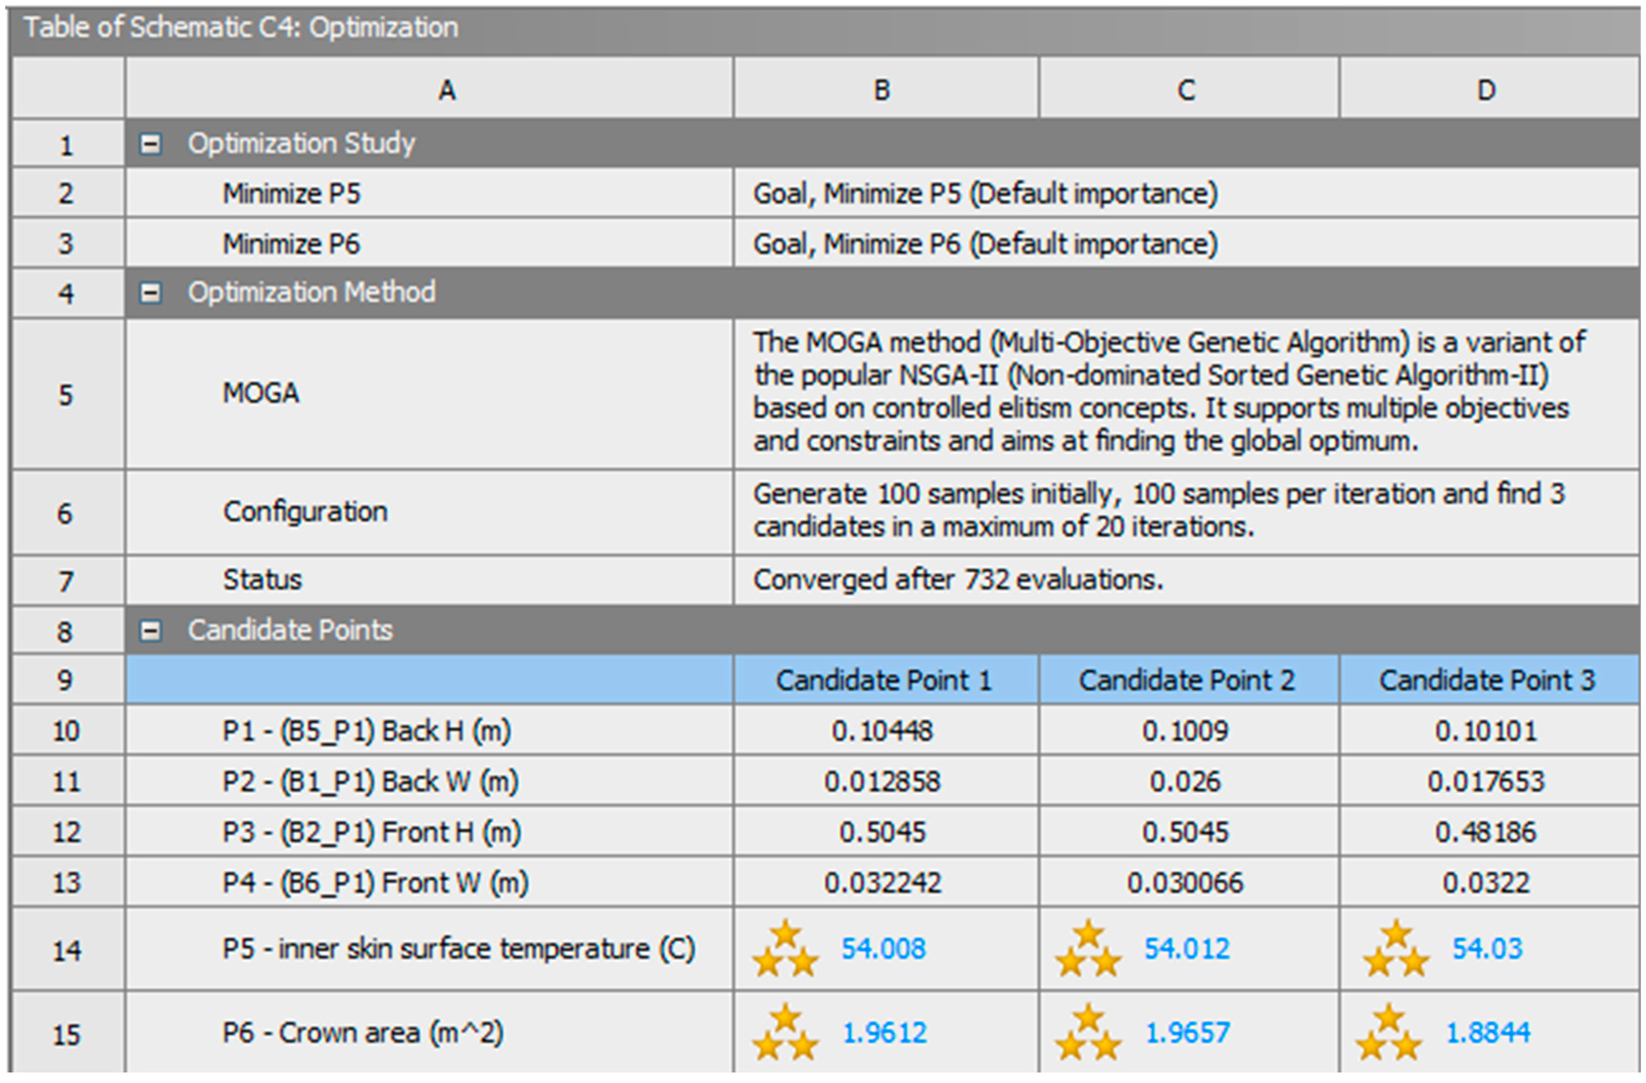Screen dimensions: 1646x1083
Task: Select the Candidate Point 3 column heading
Action: pyautogui.click(x=1488, y=680)
